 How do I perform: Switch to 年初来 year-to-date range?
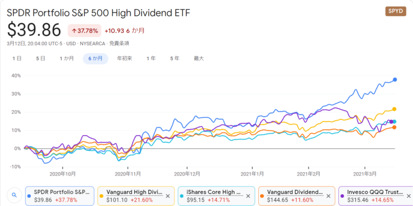[x=124, y=58]
